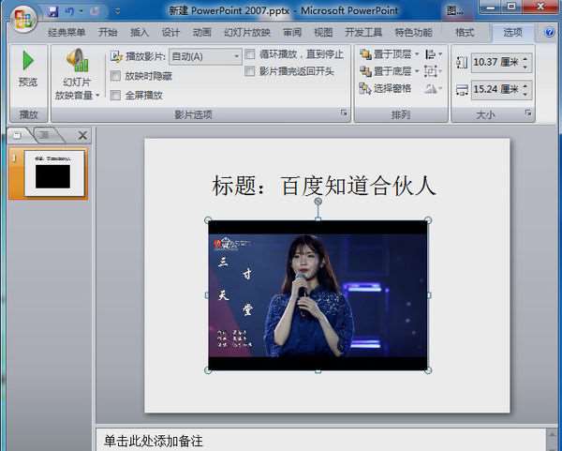Open the undo history dropdown arrow
Screen dimensions: 562x451
[81, 11]
